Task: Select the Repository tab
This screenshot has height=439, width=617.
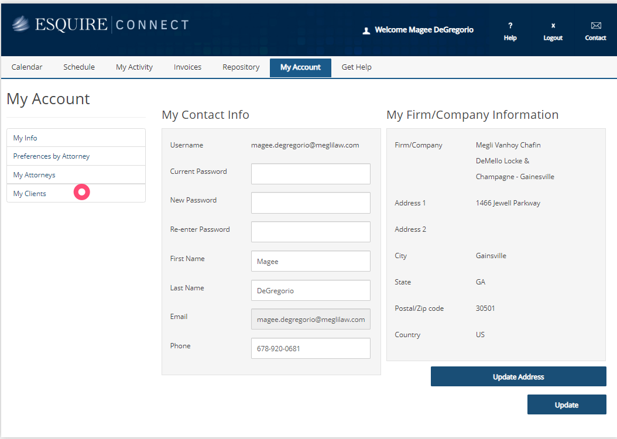Action: [x=241, y=67]
